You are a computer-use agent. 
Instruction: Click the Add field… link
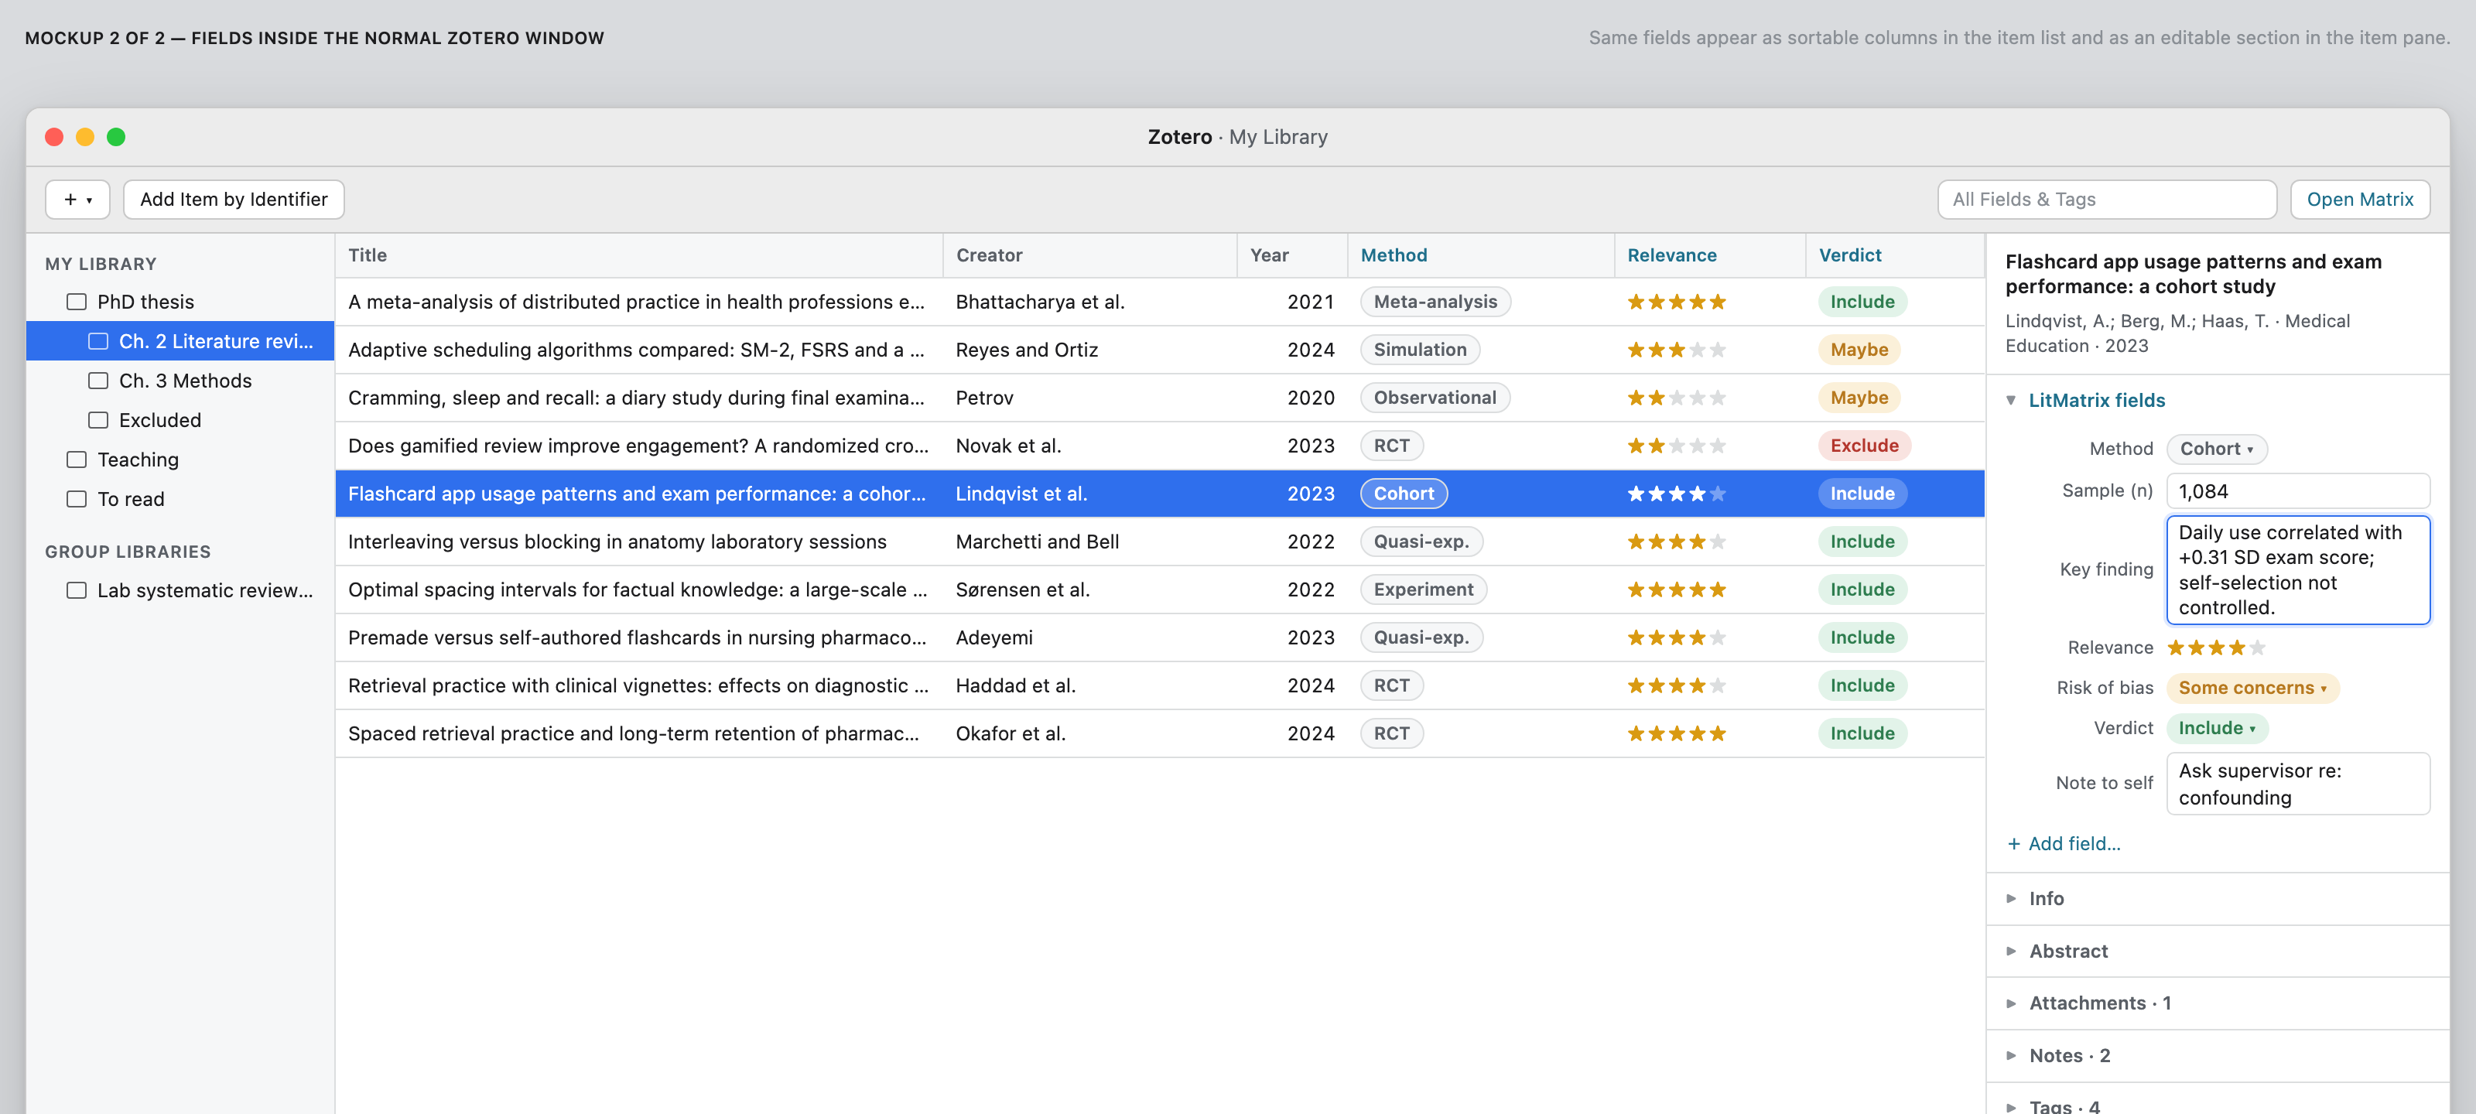click(2064, 844)
